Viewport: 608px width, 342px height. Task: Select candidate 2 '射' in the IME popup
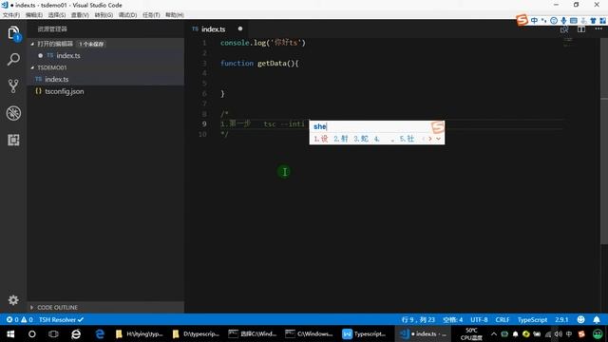coord(341,139)
